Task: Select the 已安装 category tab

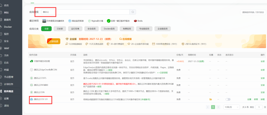Action: tap(60, 29)
